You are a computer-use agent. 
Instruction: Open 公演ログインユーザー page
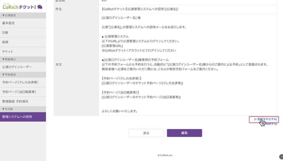click(17, 67)
